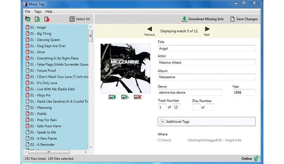Click the load artwork from file icon
Viewport: 284px width, 164px height.
point(125,97)
